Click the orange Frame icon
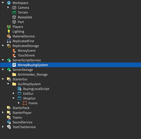 coord(25,103)
